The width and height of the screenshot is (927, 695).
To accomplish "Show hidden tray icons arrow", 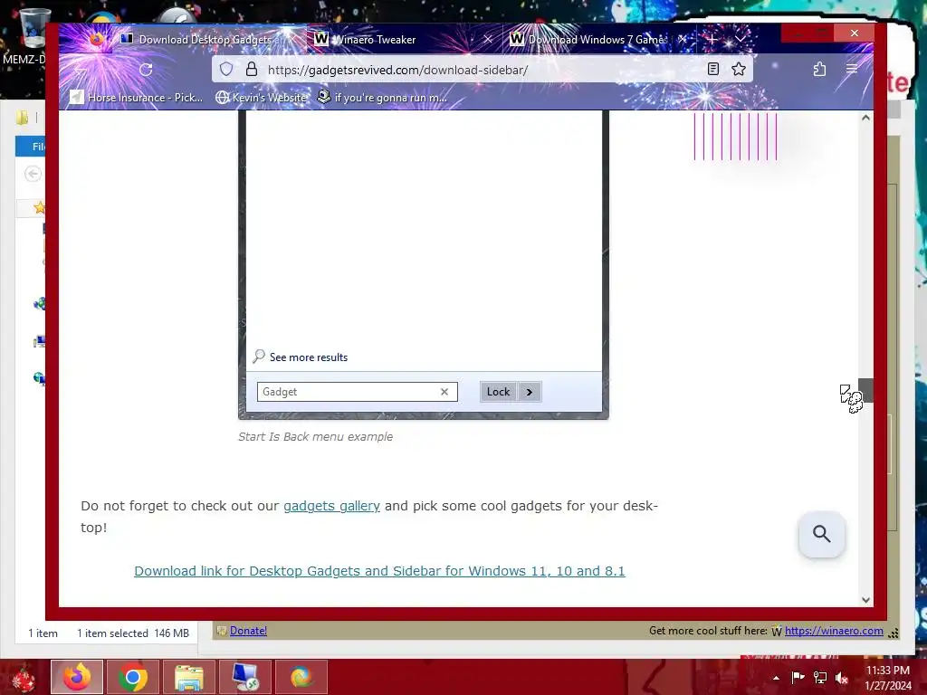I will point(776,678).
